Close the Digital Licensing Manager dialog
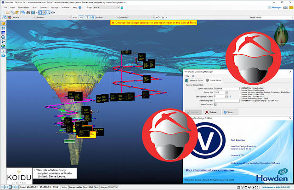Screen dimensions: 294x190 290,72
